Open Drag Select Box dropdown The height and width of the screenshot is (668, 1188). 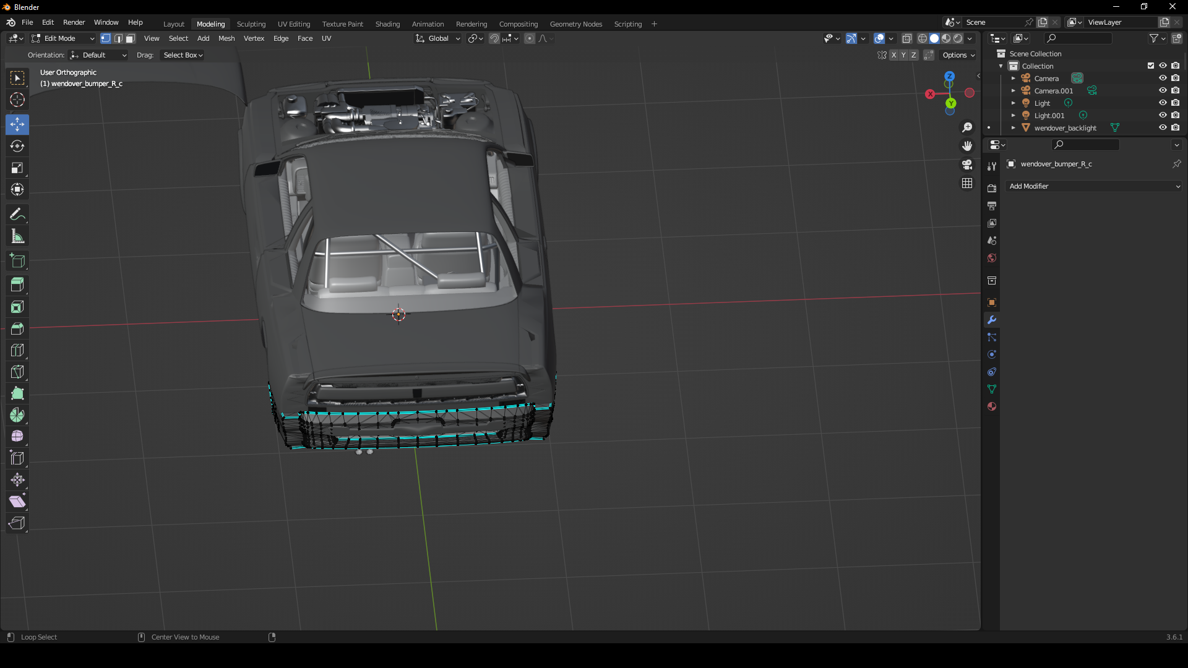pyautogui.click(x=183, y=55)
